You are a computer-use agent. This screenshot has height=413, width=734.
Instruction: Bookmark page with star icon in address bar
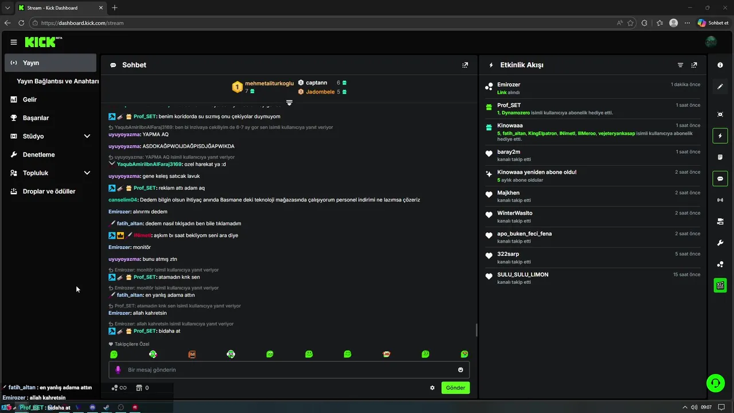tap(630, 23)
